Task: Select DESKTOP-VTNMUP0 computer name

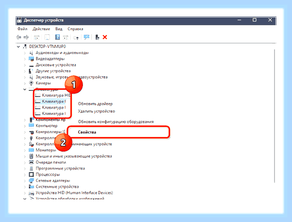Action: point(48,47)
